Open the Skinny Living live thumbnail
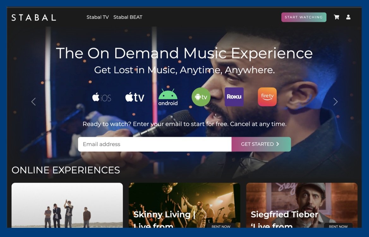 point(184,205)
